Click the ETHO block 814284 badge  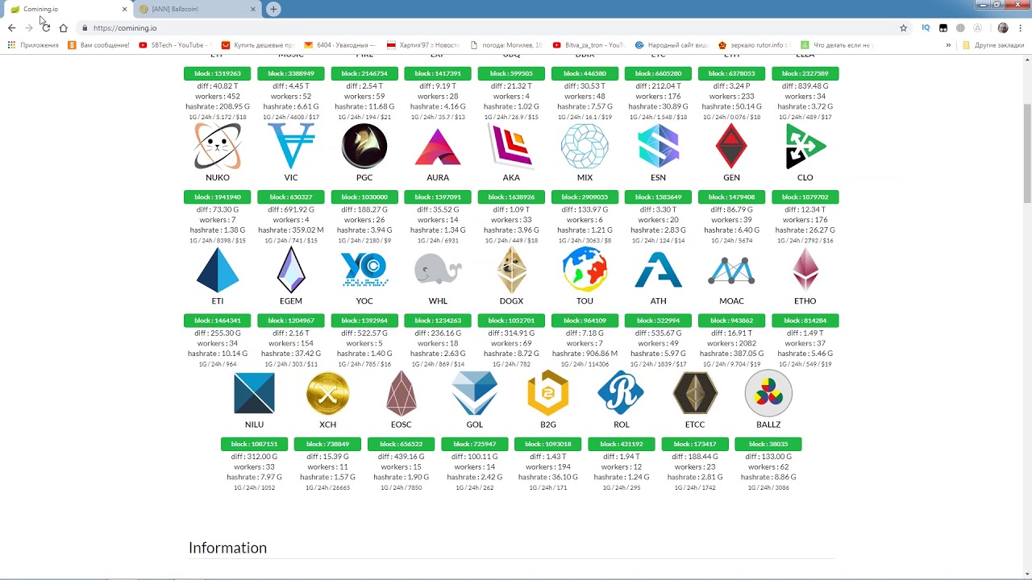click(x=805, y=321)
